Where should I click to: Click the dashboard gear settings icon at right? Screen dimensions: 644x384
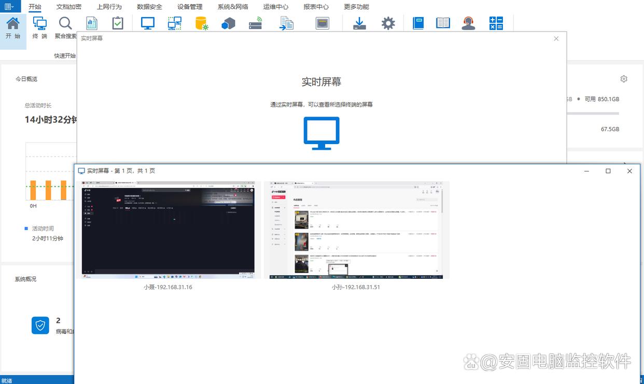(x=624, y=79)
